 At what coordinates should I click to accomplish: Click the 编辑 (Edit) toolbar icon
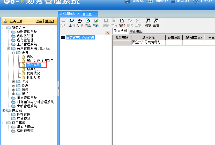pyautogui.click(x=148, y=23)
